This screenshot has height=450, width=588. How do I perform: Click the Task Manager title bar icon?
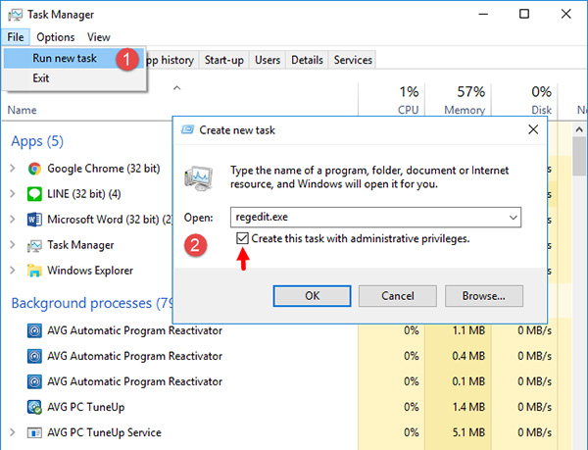[15, 15]
